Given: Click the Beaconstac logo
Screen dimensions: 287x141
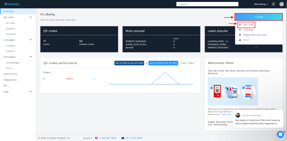Looking at the screenshot, I should [x=12, y=4].
